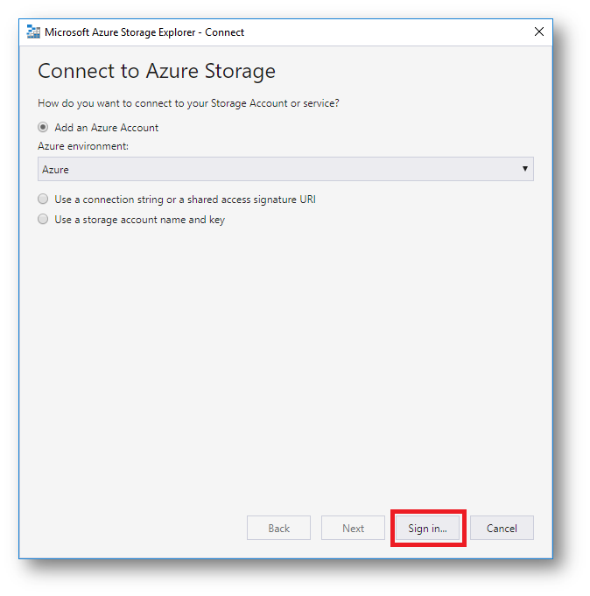Screen dimensions: 590x596
Task: Click the "How do you want to connect" question text
Action: 188,103
